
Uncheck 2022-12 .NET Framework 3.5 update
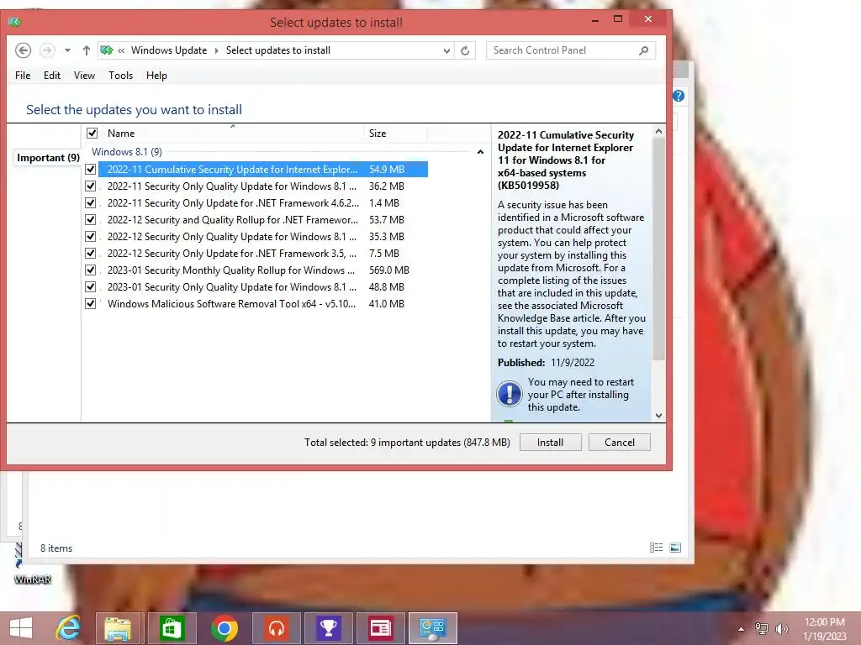91,254
